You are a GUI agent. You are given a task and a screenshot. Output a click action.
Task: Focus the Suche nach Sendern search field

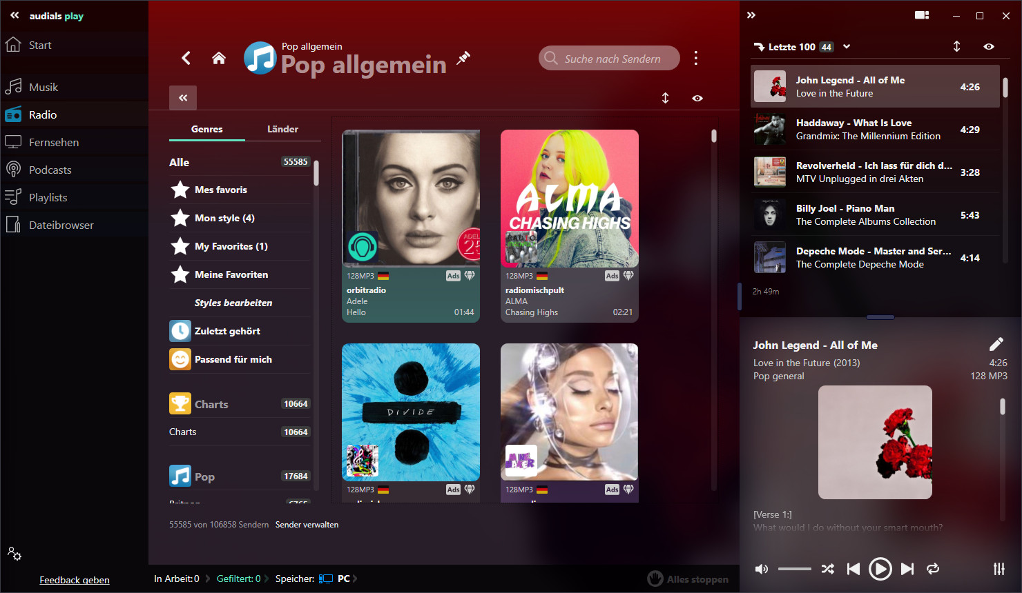(x=609, y=59)
